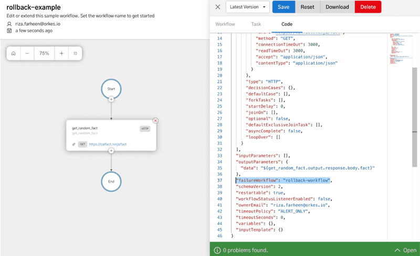Close the editor panel with the X icon
The image size is (420, 256).
(x=218, y=7)
